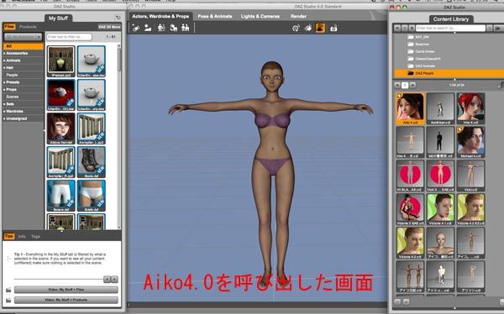Image resolution: width=504 pixels, height=314 pixels.
Task: Click the rotate view icon in toolbar
Action: click(x=296, y=29)
